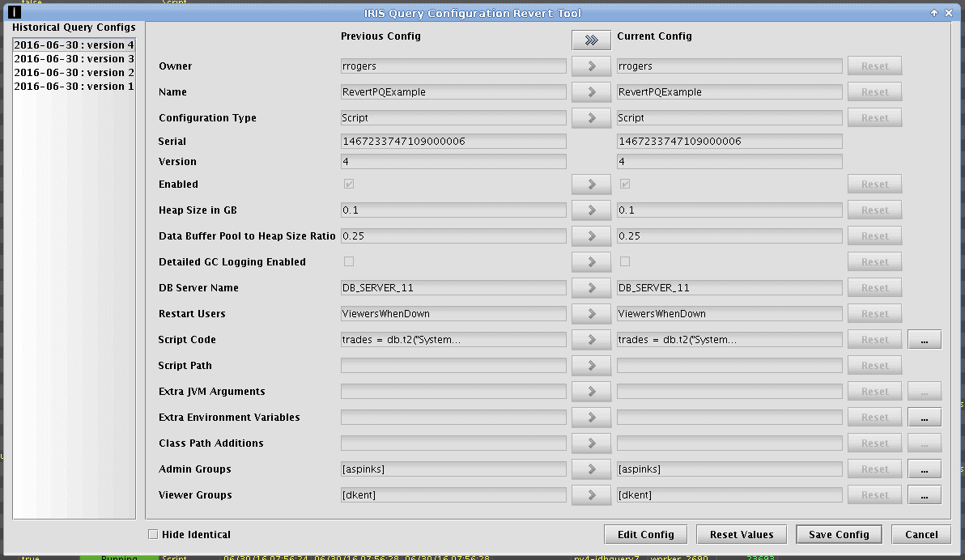This screenshot has width=965, height=560.
Task: Copy Owner value to current config
Action: pyautogui.click(x=591, y=66)
